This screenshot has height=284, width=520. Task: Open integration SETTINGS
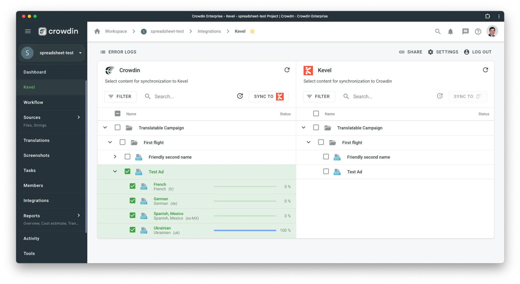(443, 52)
